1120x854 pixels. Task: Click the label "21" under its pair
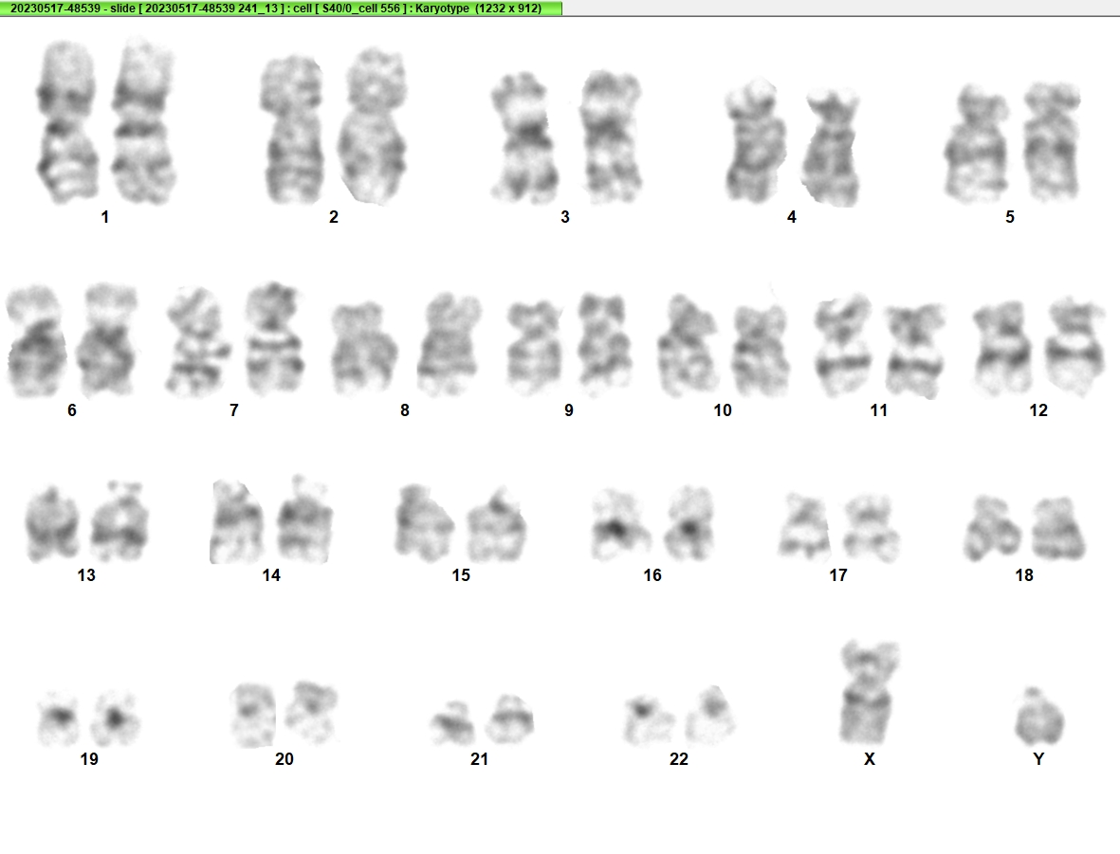[479, 759]
